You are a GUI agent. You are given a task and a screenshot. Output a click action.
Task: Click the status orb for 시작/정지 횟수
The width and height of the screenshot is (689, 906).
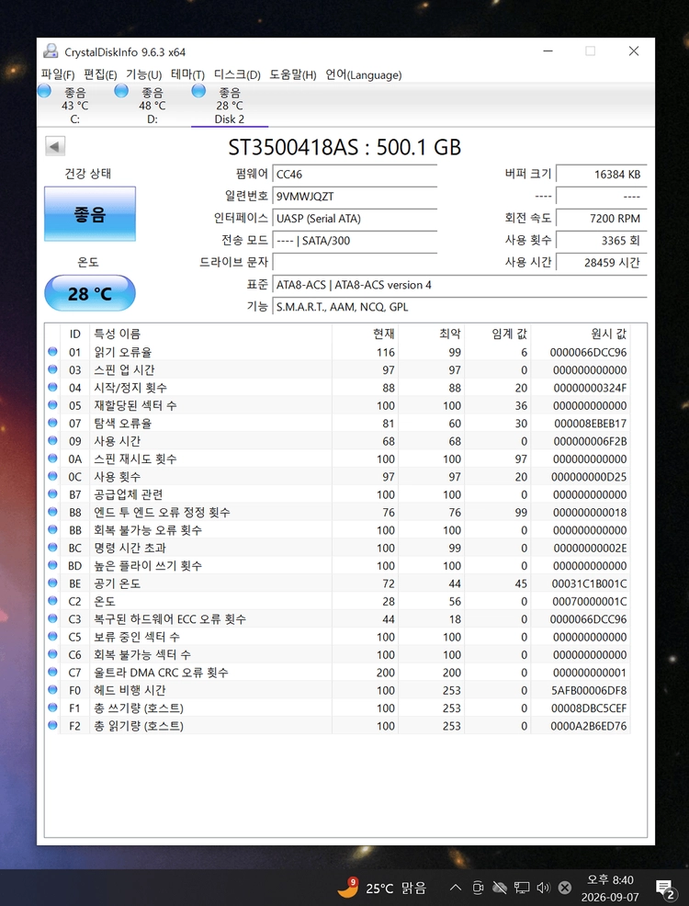click(x=52, y=388)
